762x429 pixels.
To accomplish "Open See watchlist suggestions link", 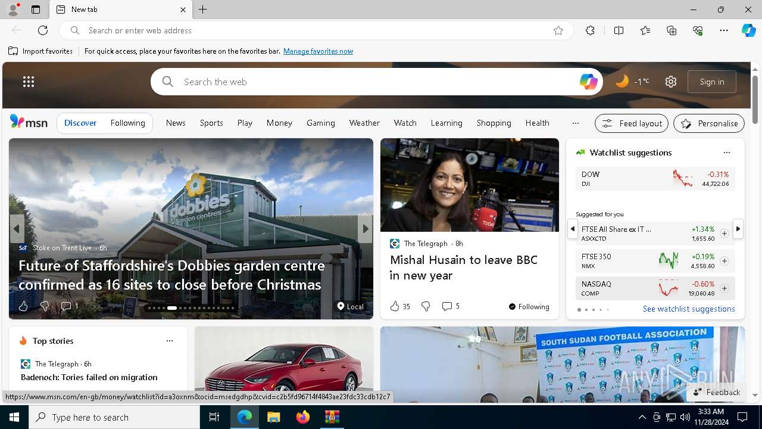I will [689, 309].
